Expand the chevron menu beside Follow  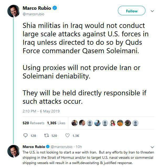point(152,11)
